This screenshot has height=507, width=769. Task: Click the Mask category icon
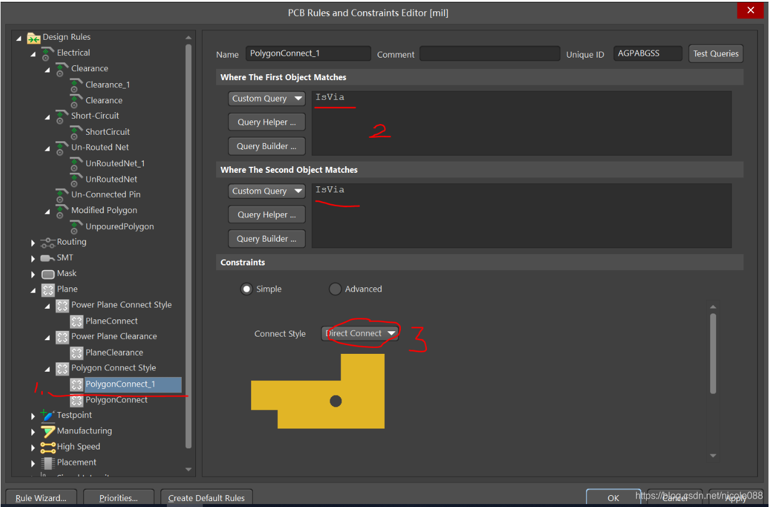point(48,274)
